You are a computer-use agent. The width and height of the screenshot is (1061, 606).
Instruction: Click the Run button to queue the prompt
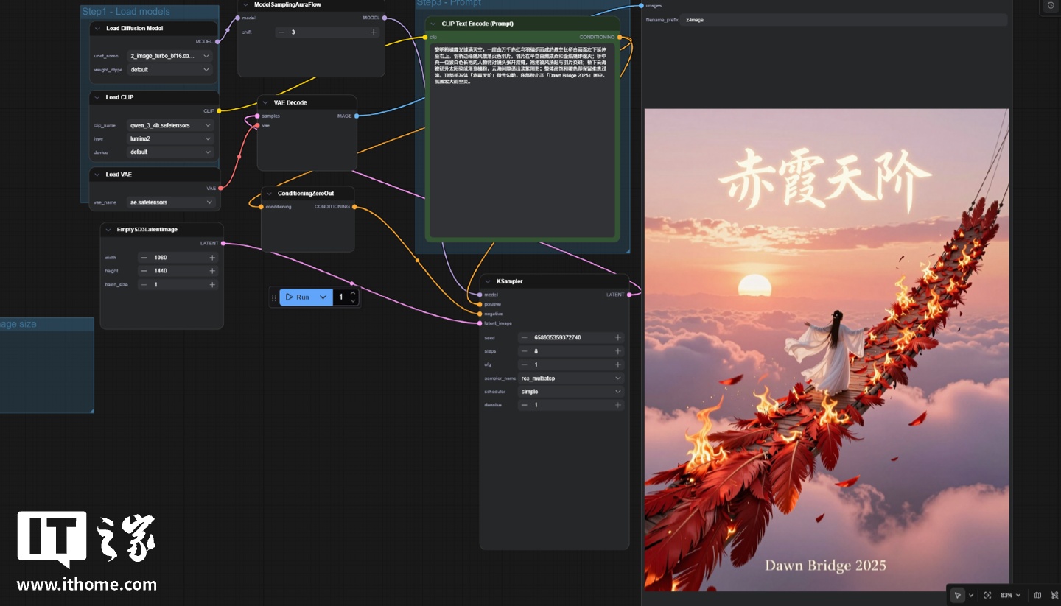click(298, 297)
